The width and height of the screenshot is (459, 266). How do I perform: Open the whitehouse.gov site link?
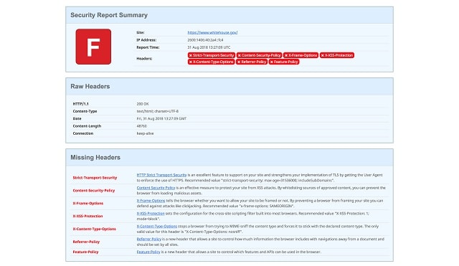coord(212,32)
